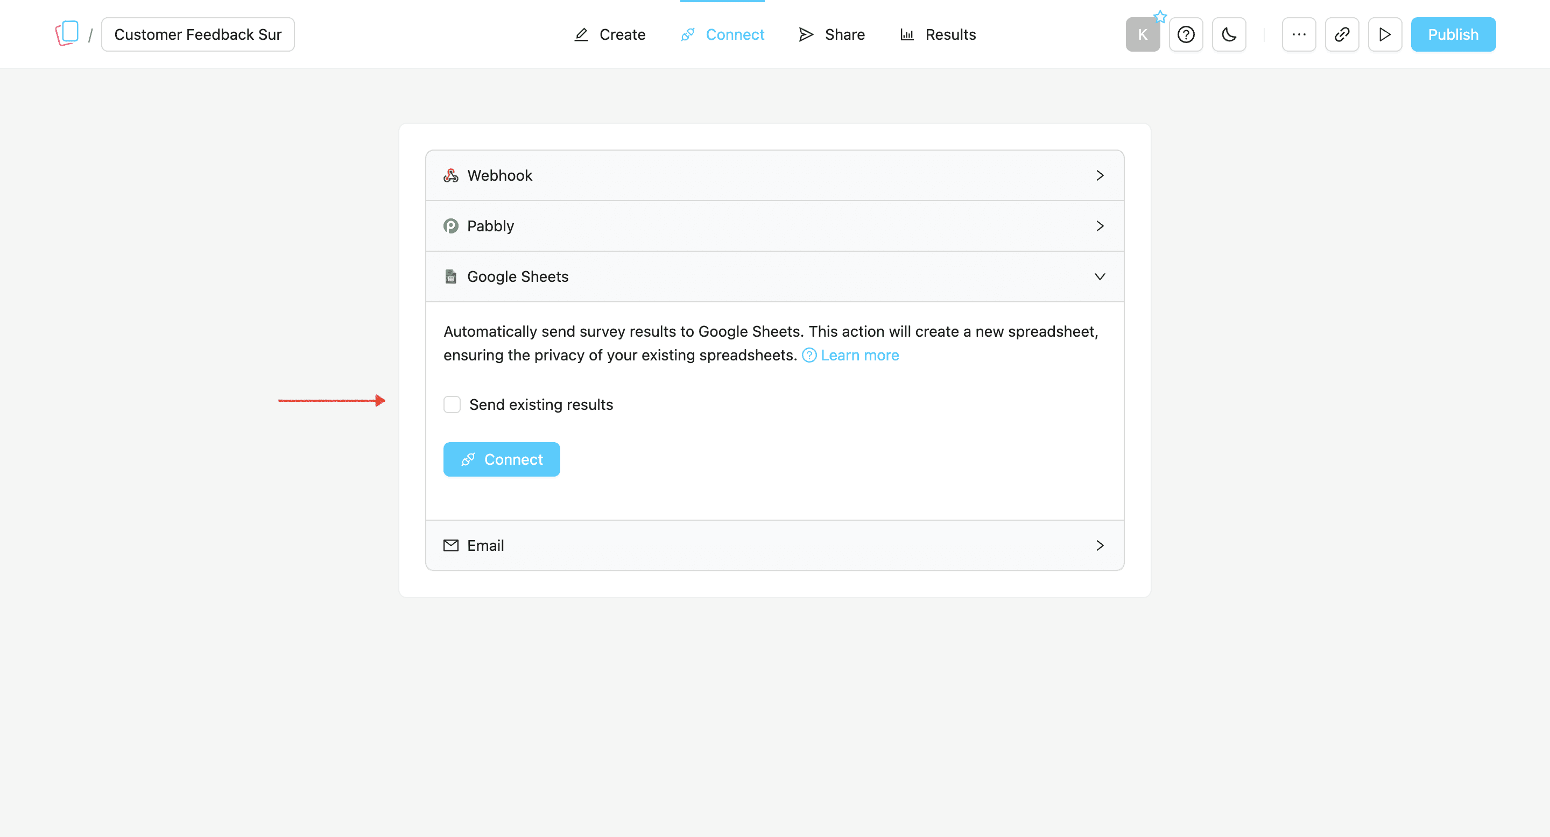Click the star badge on the avatar

click(x=1161, y=17)
